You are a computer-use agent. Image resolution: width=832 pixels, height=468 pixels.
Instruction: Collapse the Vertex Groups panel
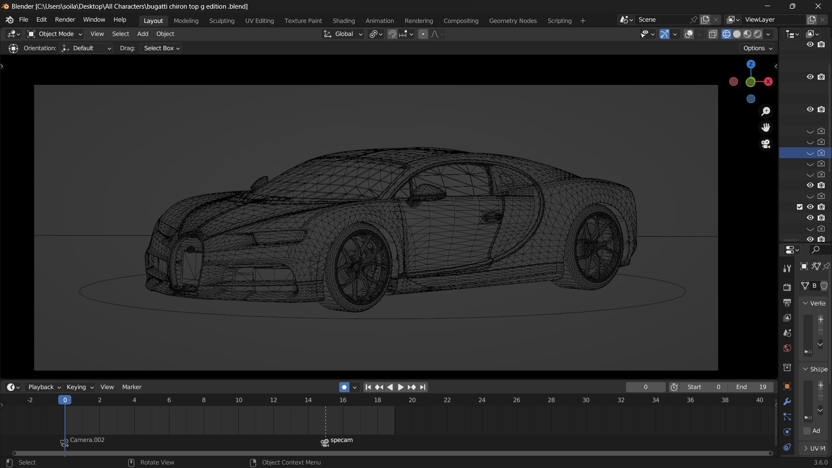pyautogui.click(x=814, y=303)
